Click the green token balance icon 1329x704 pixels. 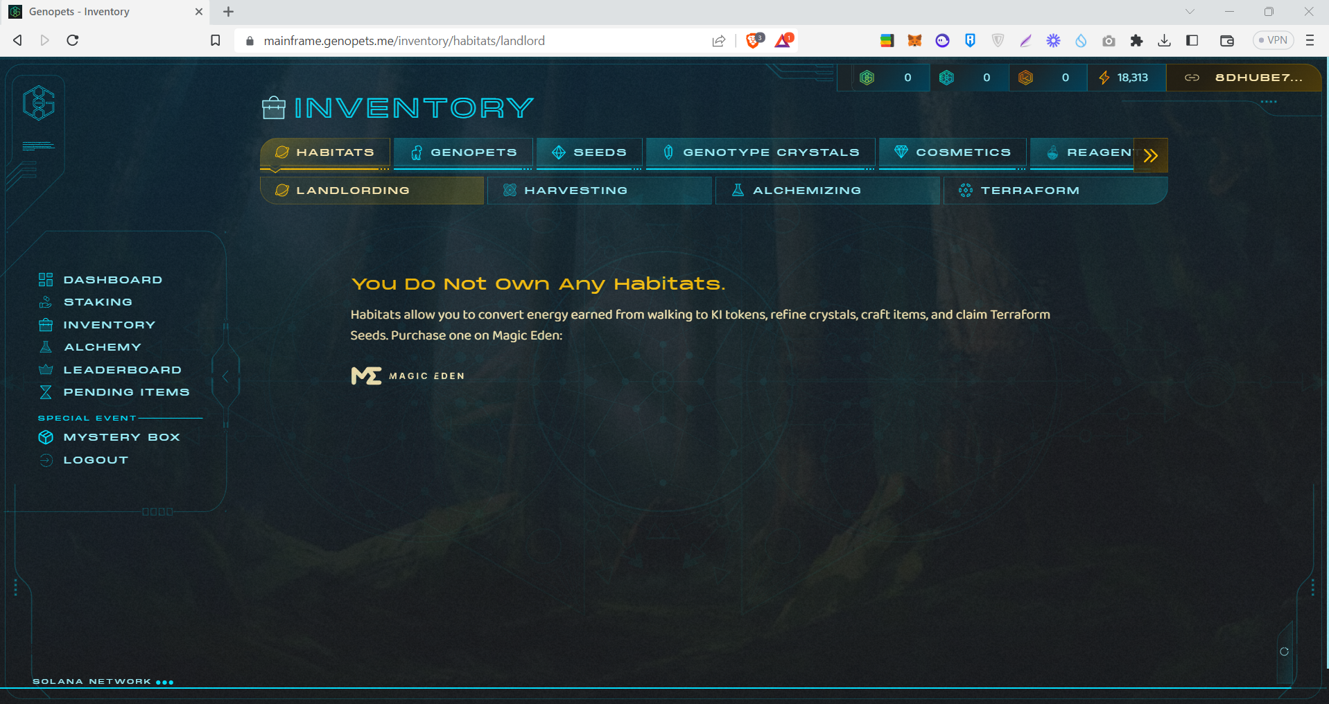tap(867, 78)
